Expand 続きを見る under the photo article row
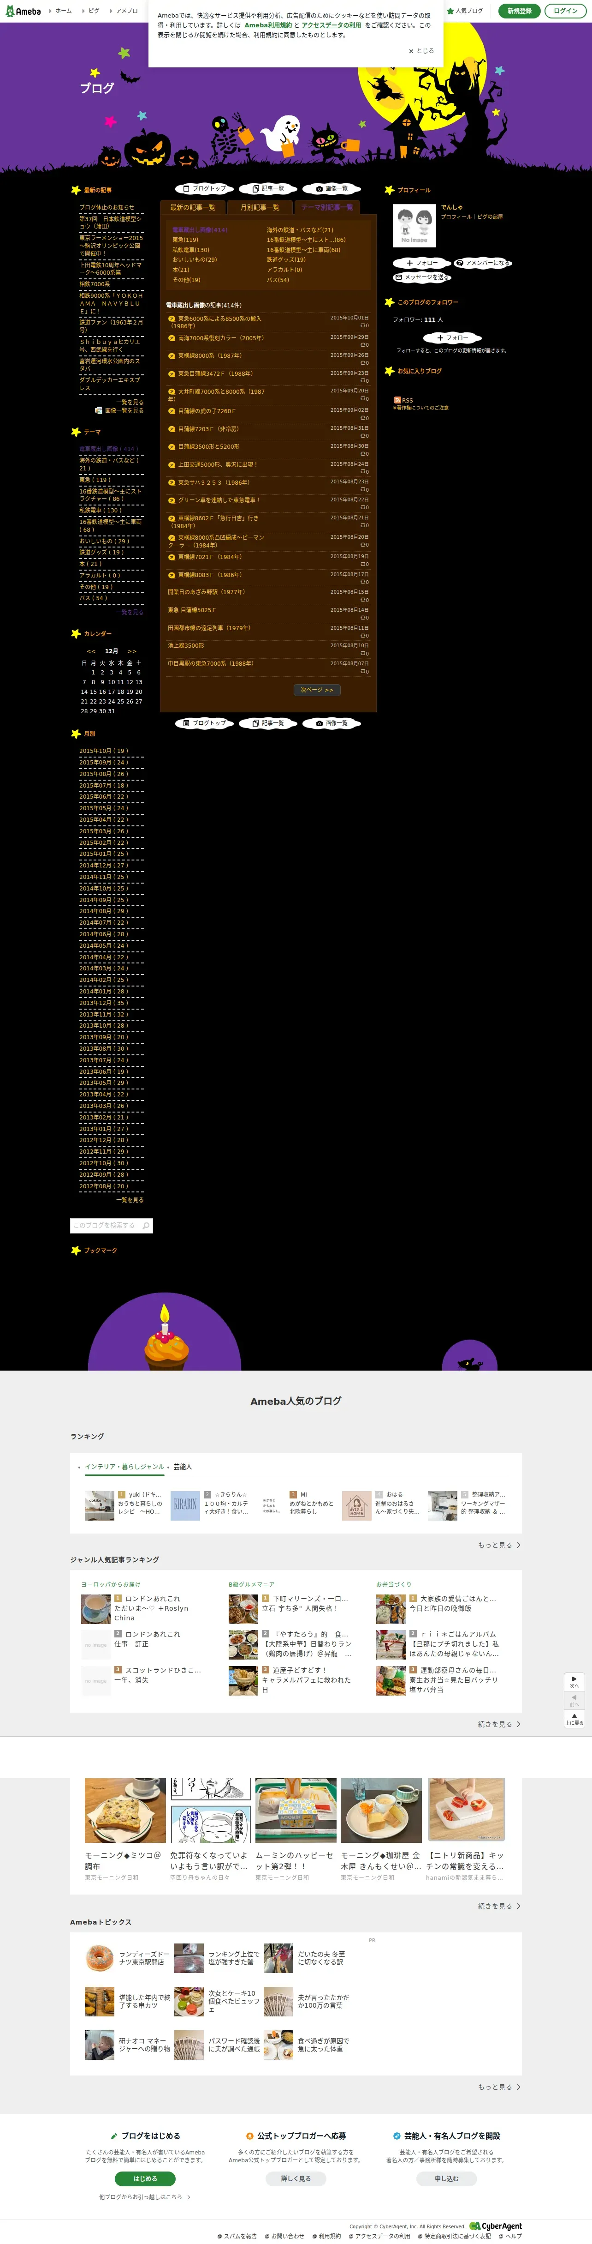 499,1906
